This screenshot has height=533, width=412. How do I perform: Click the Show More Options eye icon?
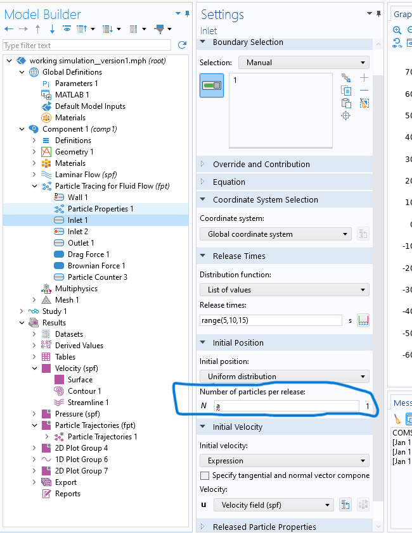pos(67,29)
